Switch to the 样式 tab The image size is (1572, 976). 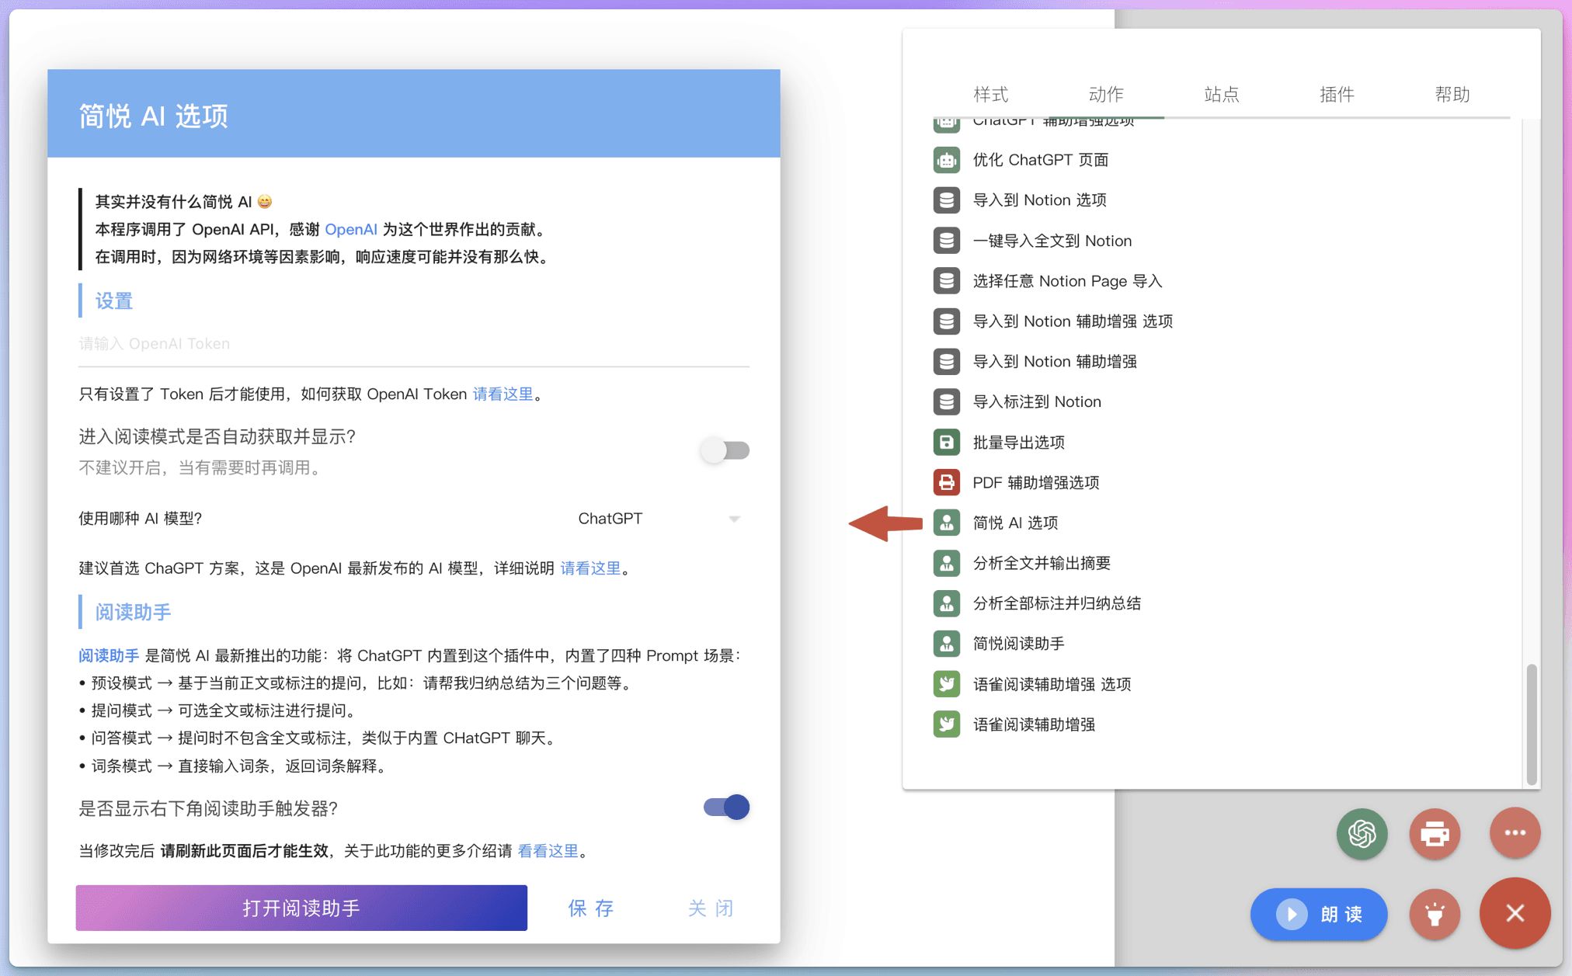coord(990,95)
